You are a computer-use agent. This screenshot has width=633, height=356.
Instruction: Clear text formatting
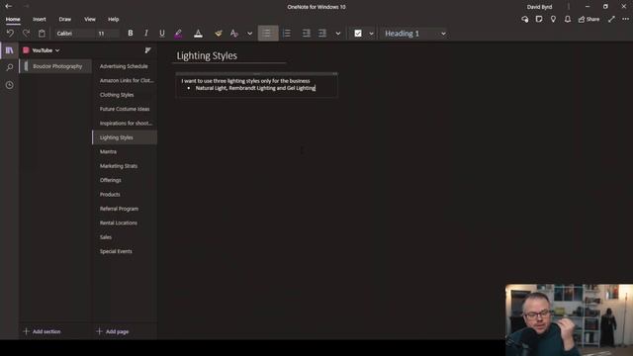coord(234,34)
